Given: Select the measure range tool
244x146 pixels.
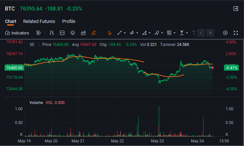Looking at the screenshot, I should [182, 33].
